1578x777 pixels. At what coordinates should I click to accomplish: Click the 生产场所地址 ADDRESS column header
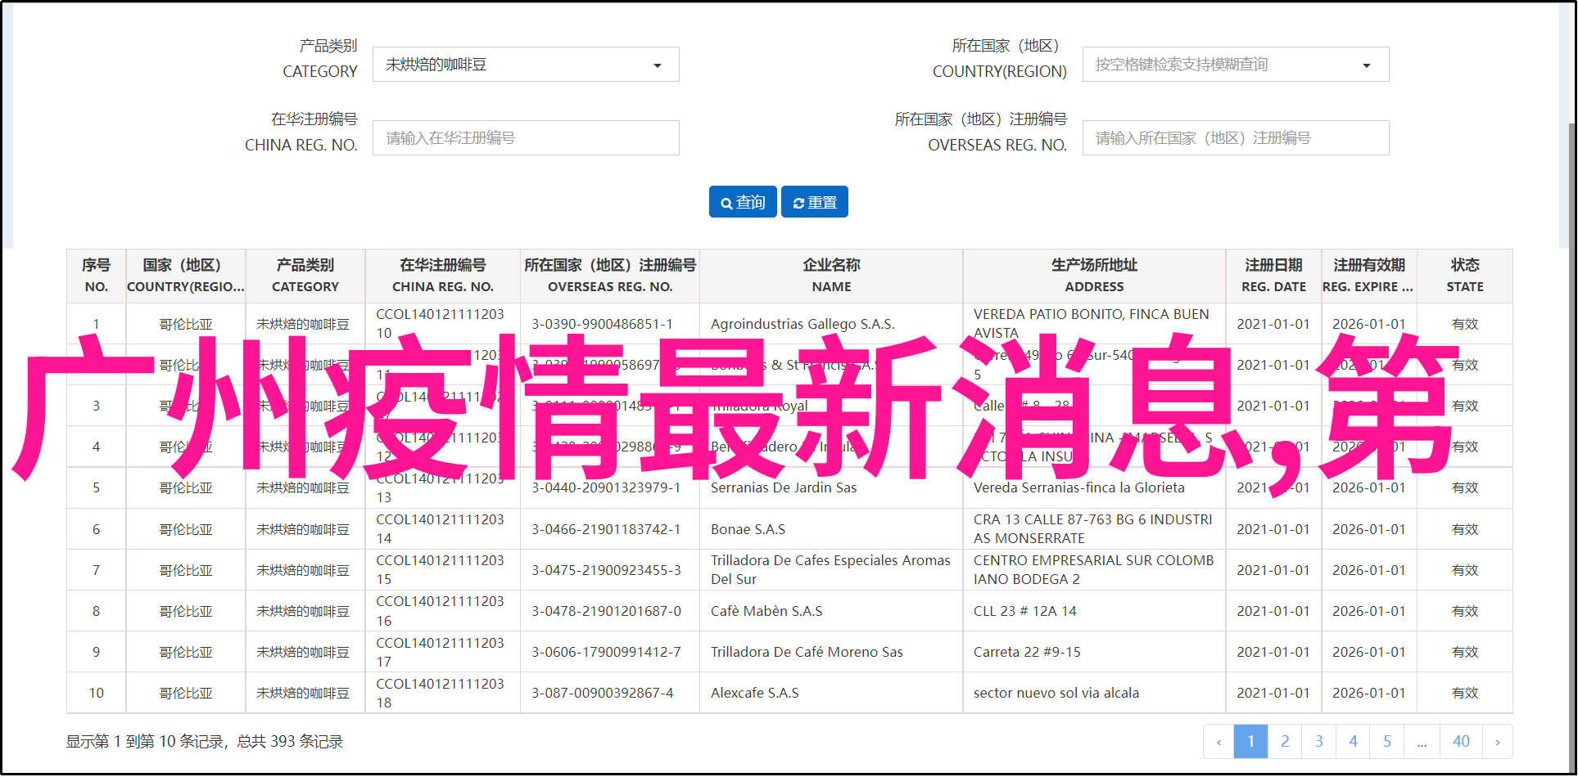(1095, 276)
